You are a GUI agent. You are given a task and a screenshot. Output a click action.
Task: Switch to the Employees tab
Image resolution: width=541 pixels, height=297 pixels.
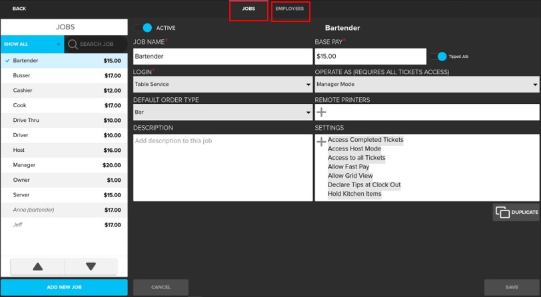point(290,9)
